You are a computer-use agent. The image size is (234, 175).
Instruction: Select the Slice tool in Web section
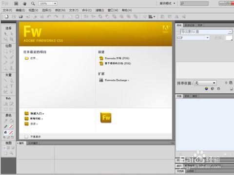click(x=11, y=104)
